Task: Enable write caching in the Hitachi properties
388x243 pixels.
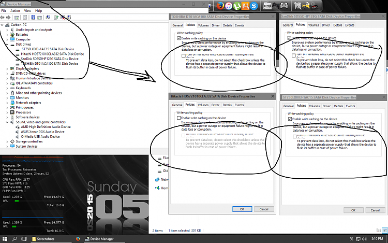Action: pyautogui.click(x=178, y=118)
